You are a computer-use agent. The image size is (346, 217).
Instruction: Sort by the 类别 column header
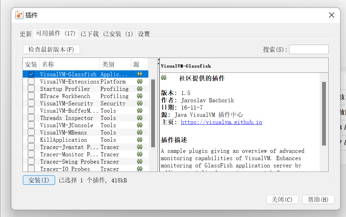[x=115, y=64]
